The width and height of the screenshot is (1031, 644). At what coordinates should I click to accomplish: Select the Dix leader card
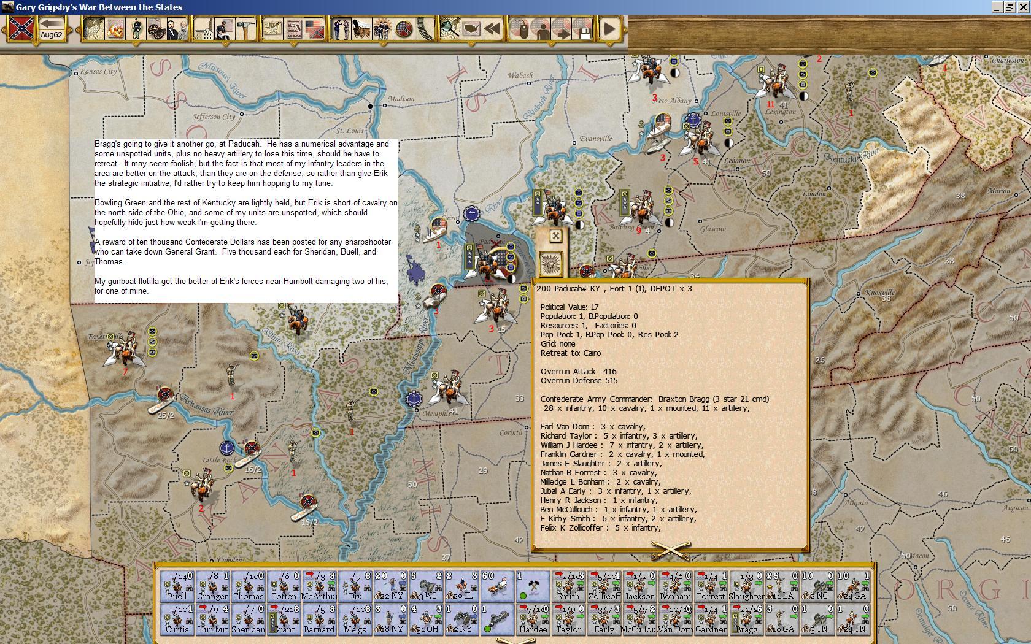(x=355, y=586)
